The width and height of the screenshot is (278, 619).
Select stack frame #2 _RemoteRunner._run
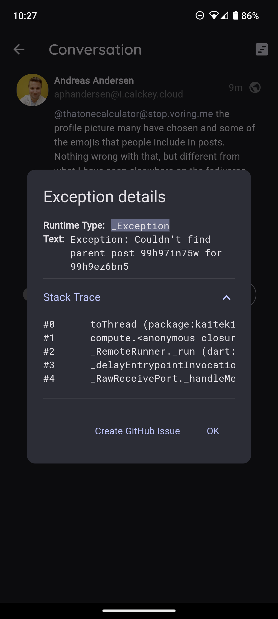(139, 352)
